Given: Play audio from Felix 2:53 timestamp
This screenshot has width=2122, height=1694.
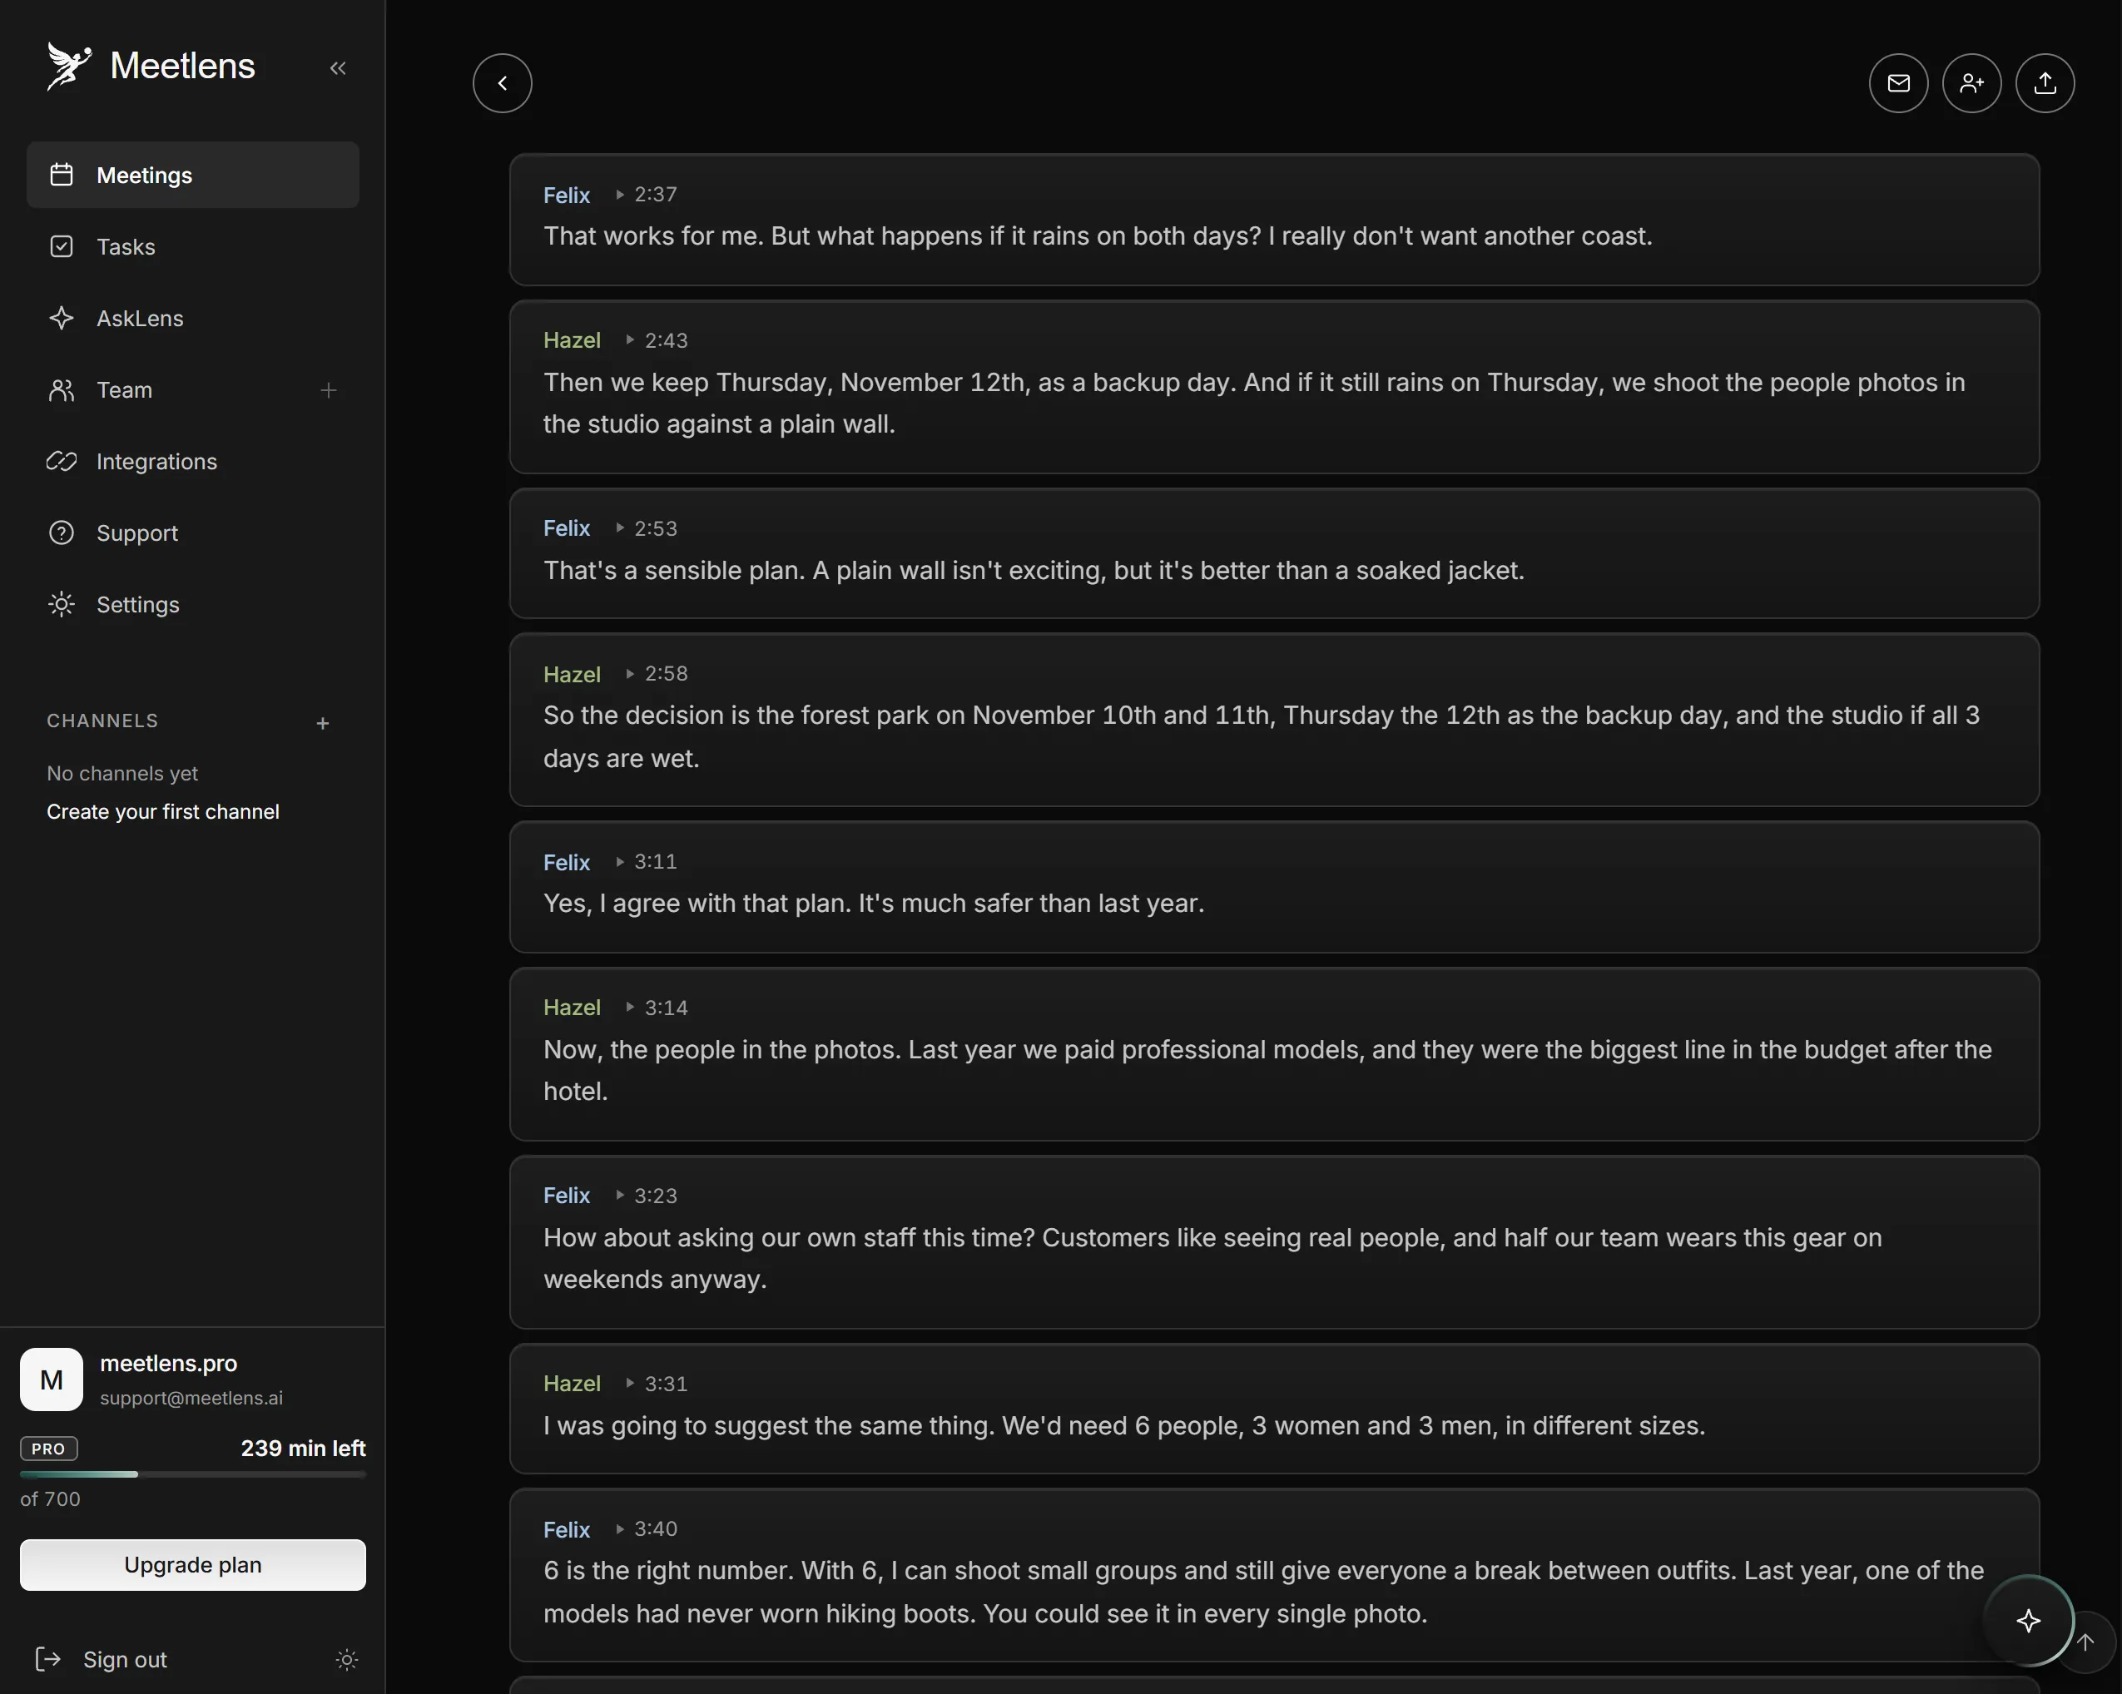Looking at the screenshot, I should (x=647, y=528).
